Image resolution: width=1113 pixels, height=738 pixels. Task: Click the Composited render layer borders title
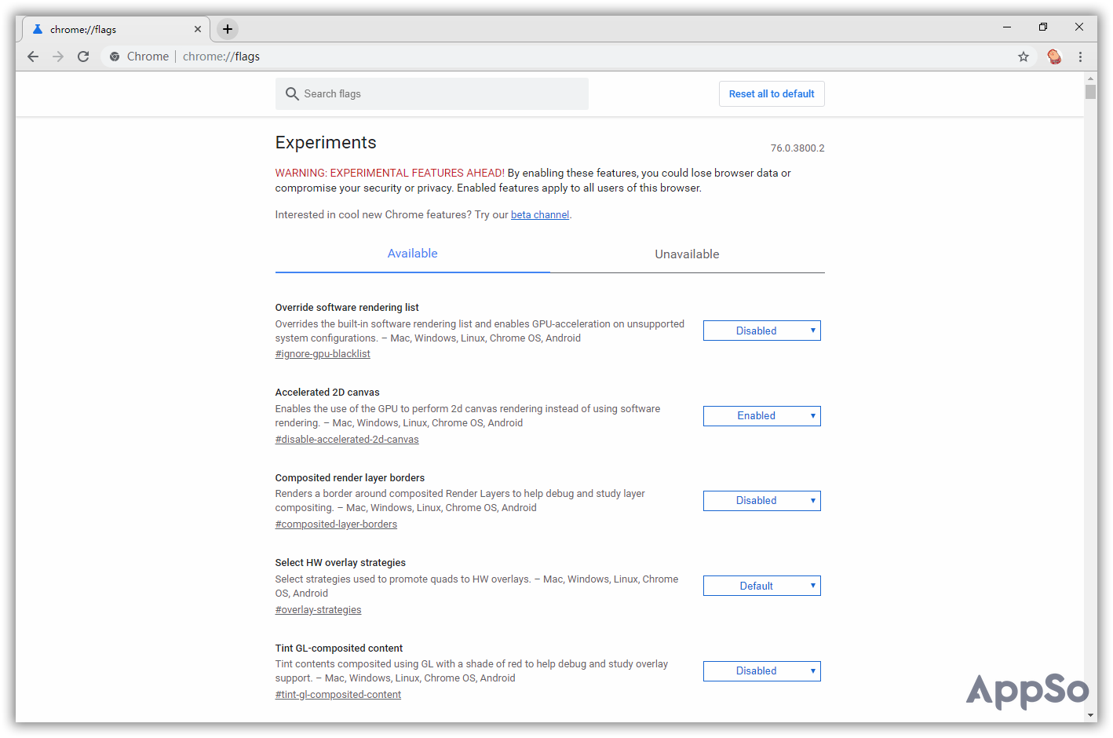(350, 478)
